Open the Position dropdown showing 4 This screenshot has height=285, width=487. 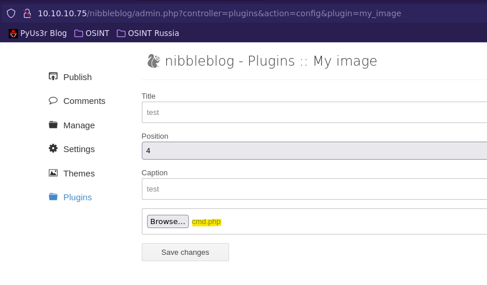314,150
